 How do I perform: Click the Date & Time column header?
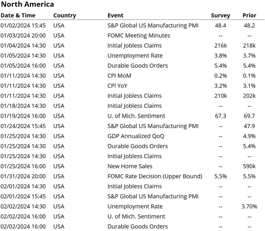(18, 15)
